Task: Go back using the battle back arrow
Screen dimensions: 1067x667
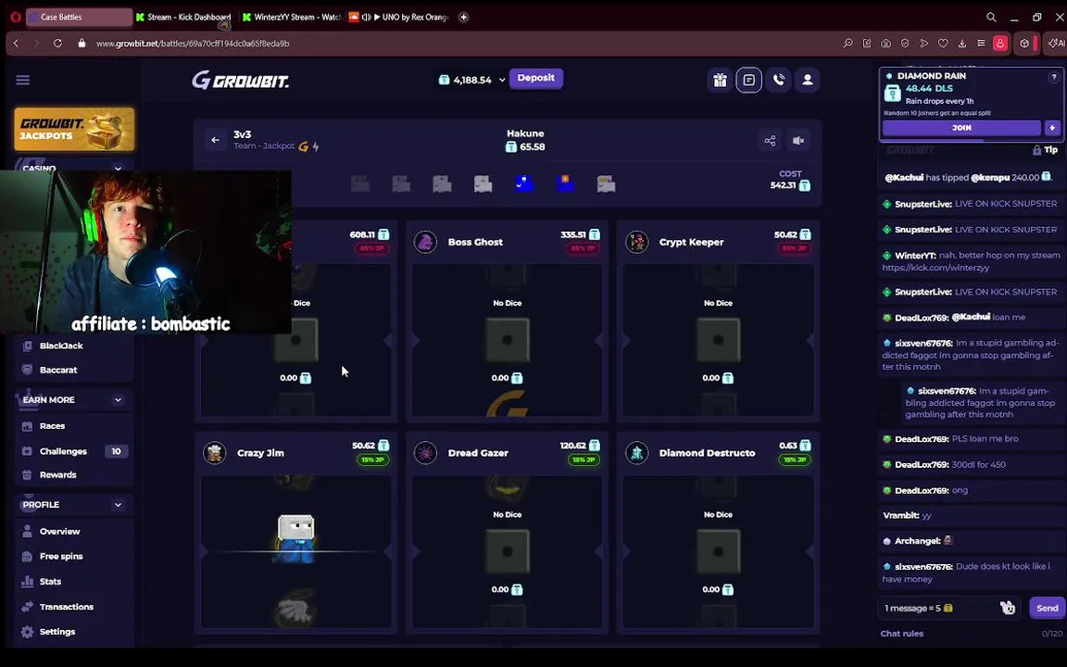Action: tap(215, 140)
